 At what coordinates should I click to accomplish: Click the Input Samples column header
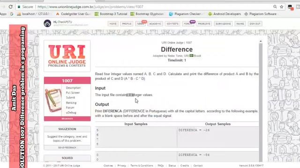tap(136, 124)
